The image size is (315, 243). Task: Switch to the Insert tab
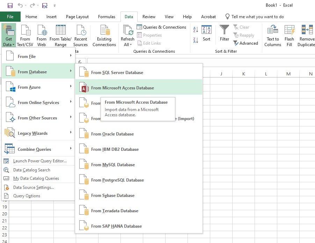click(x=51, y=17)
